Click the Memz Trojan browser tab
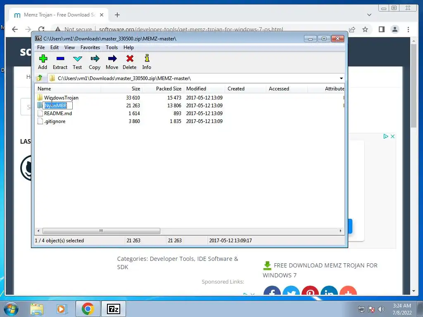The width and height of the screenshot is (423, 317). point(58,15)
